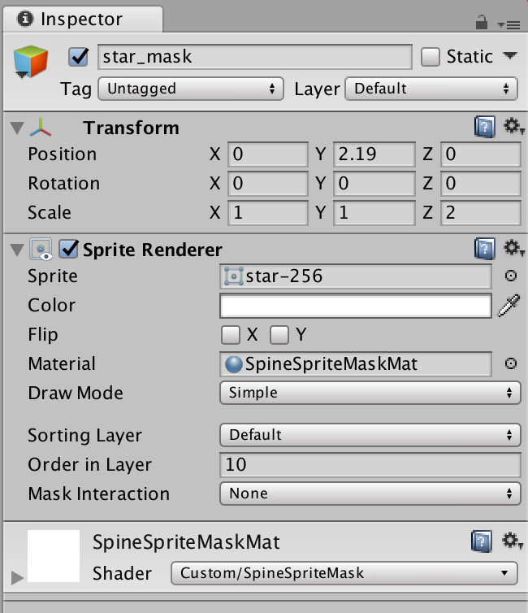Image resolution: width=528 pixels, height=613 pixels.
Task: Click the Sprite Renderer title text
Action: point(153,250)
